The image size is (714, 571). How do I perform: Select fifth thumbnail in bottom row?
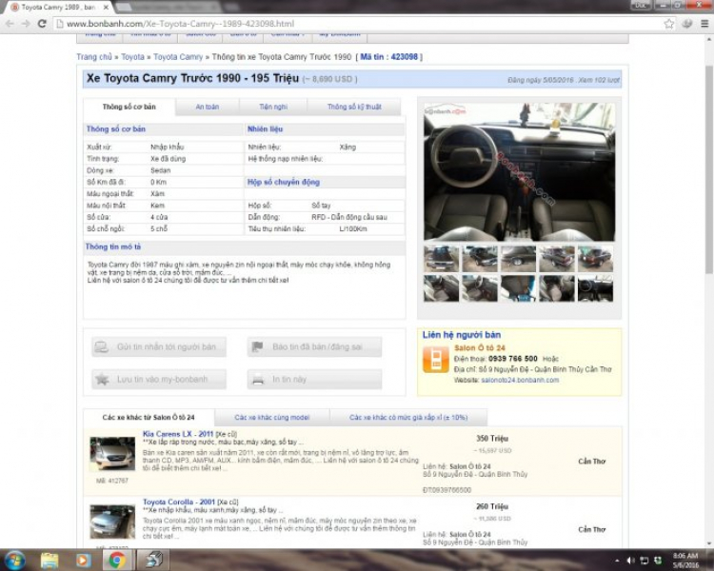click(595, 287)
